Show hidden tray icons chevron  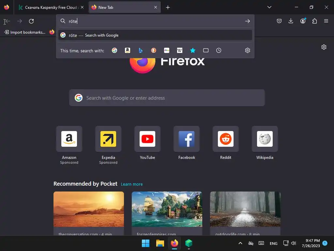coord(240,243)
